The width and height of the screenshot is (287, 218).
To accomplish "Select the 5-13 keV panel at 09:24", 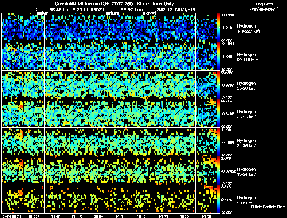I will pos(13,199).
